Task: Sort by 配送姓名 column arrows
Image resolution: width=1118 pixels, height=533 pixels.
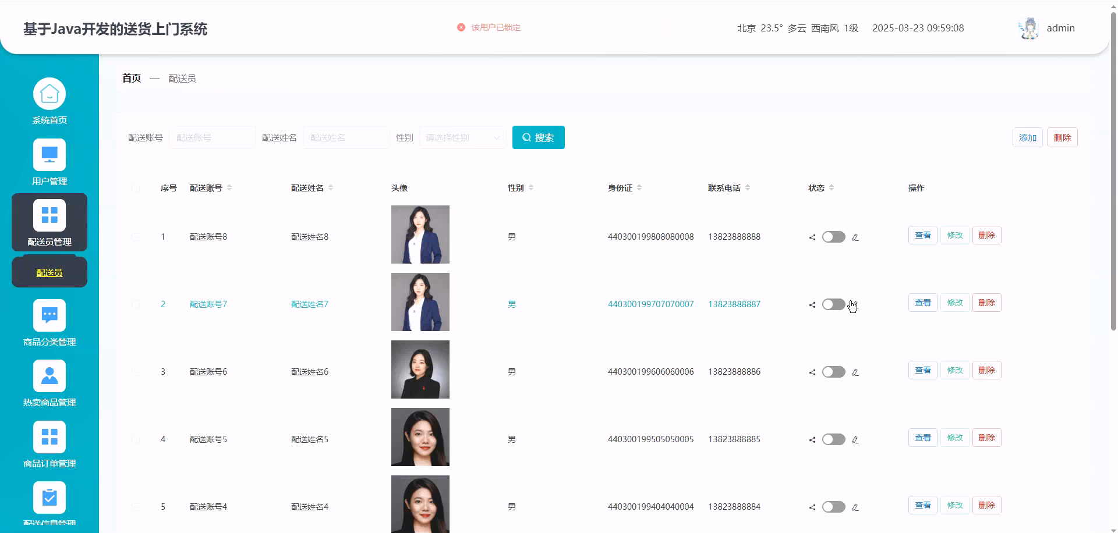Action: [331, 187]
